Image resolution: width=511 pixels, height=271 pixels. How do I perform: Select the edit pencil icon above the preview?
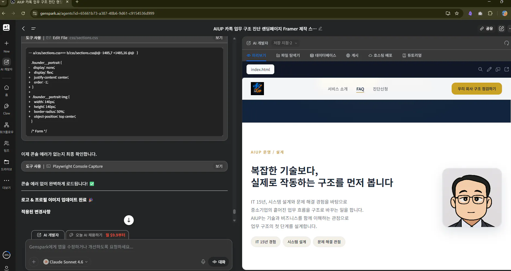point(489,69)
